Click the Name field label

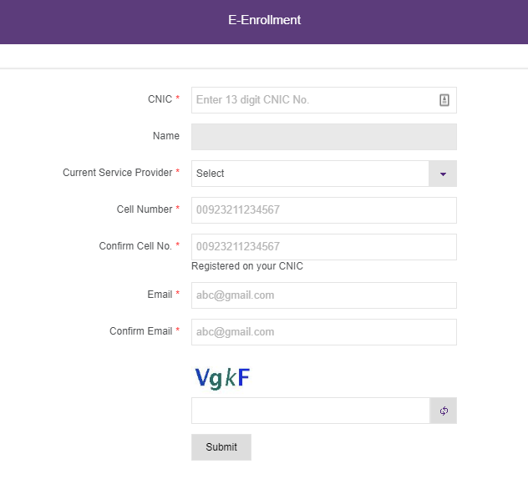[165, 136]
